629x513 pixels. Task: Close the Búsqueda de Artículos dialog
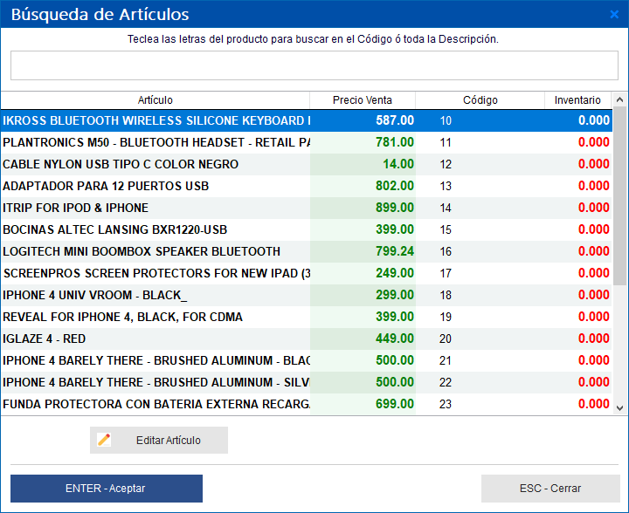click(614, 15)
